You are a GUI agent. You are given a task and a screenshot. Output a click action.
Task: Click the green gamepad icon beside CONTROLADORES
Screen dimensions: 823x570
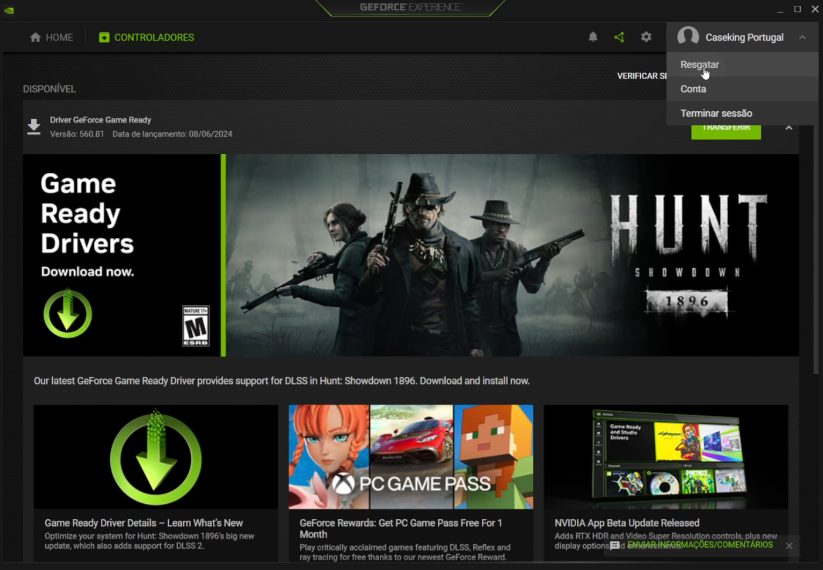(x=104, y=37)
